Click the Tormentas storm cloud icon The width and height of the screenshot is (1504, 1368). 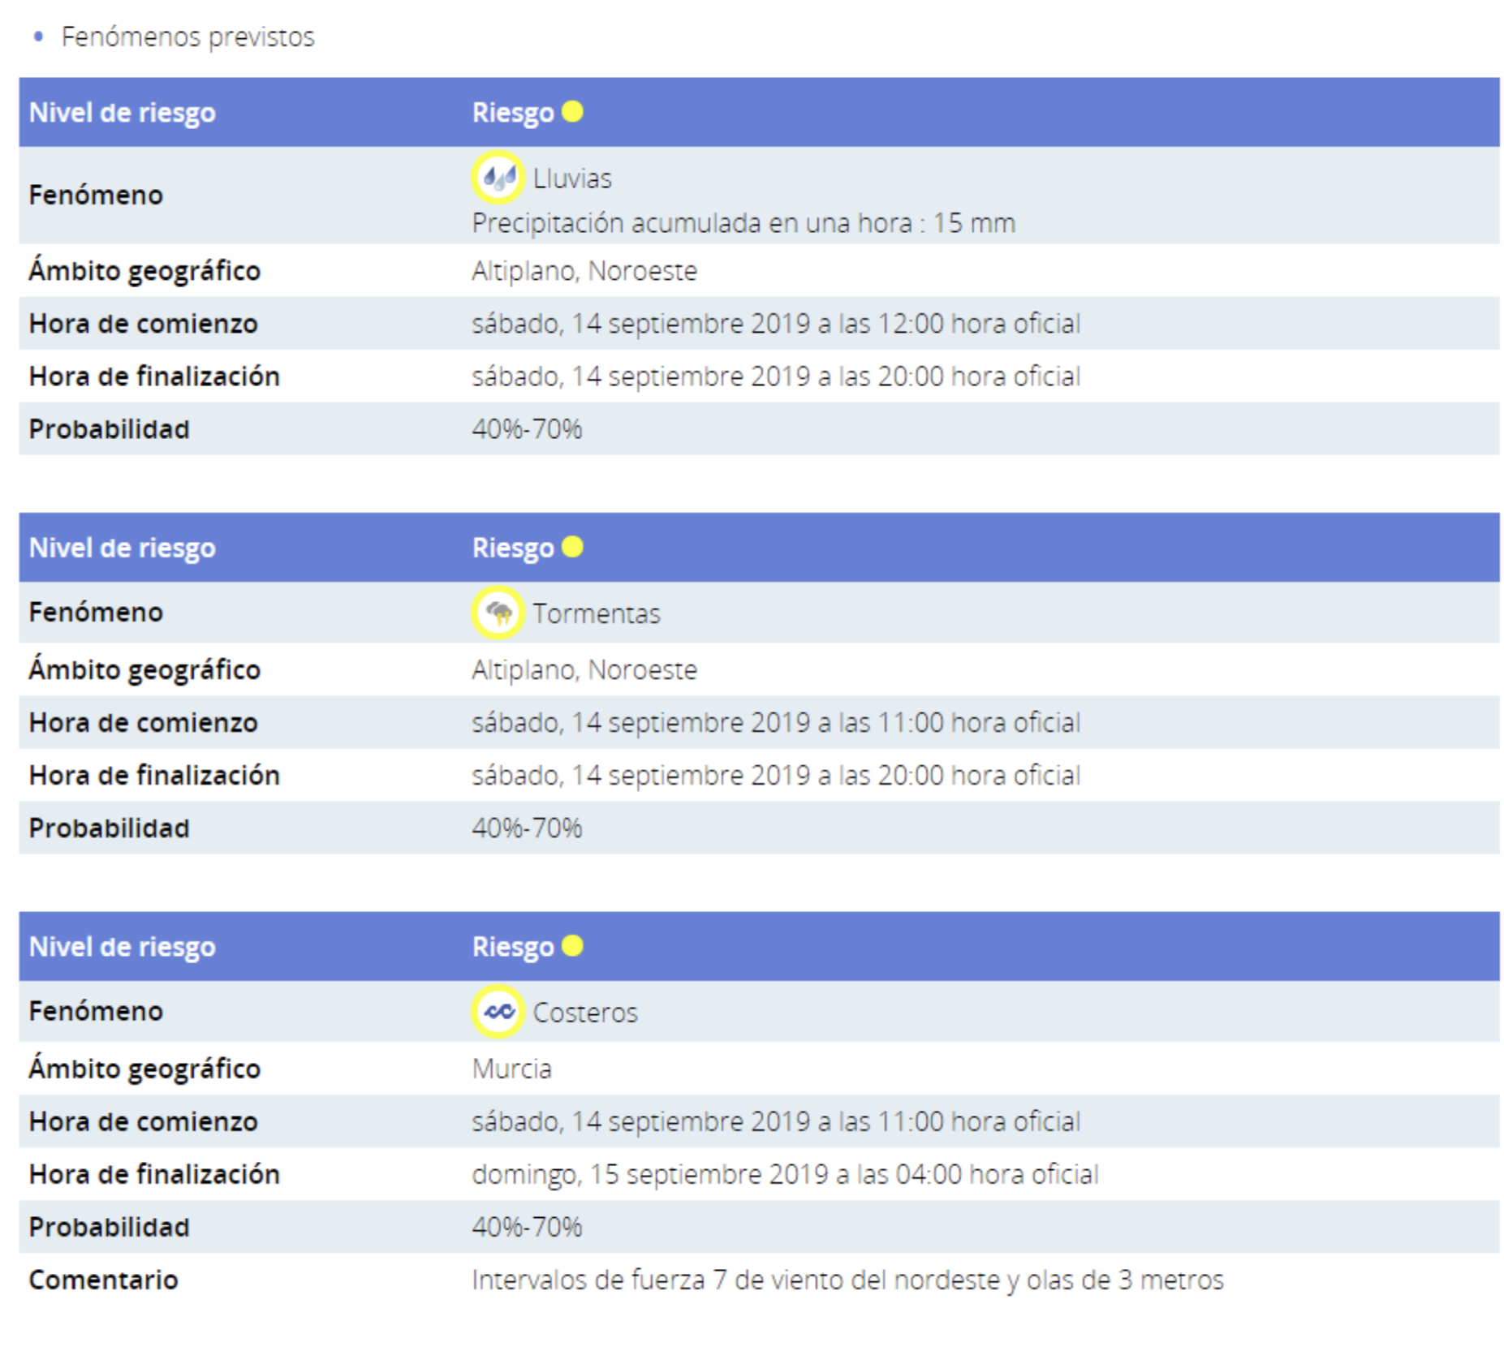pos(498,613)
